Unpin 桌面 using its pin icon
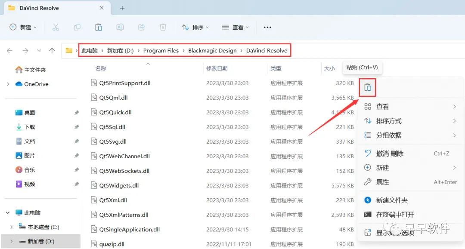This screenshot has width=465, height=249. click(x=77, y=113)
